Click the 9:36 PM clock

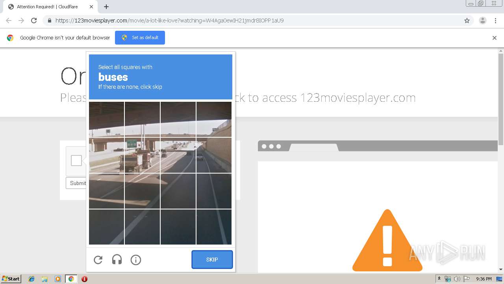coord(484,279)
